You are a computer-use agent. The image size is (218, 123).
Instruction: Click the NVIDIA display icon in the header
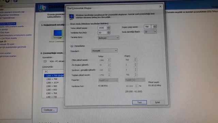(x=42, y=8)
